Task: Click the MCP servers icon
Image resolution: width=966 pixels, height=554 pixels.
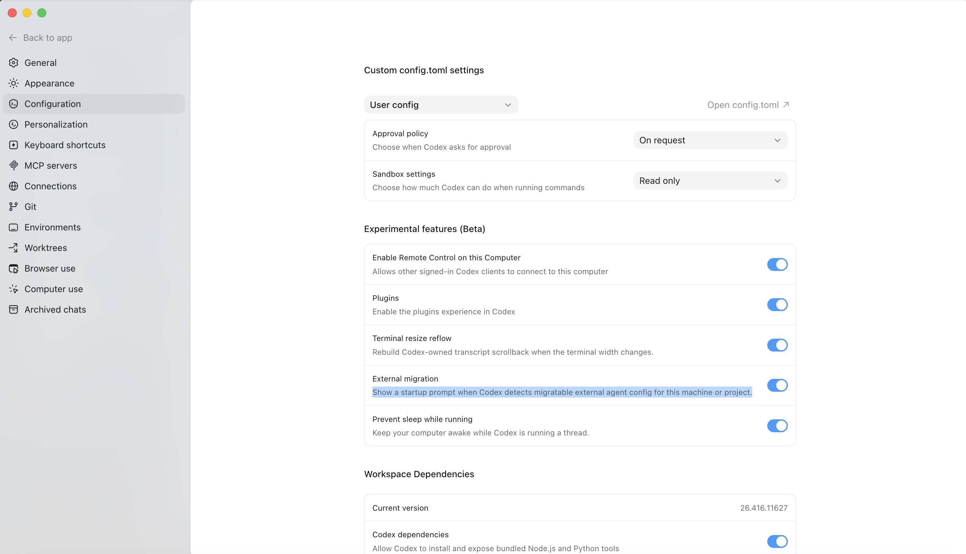Action: click(13, 165)
